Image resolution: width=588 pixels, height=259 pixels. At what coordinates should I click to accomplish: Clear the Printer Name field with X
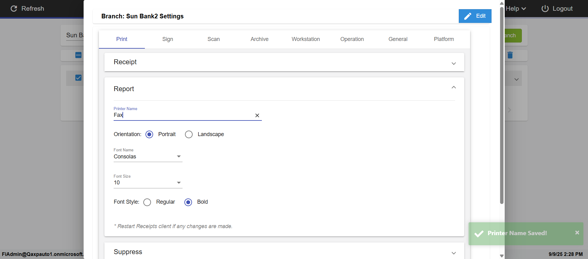pos(257,115)
